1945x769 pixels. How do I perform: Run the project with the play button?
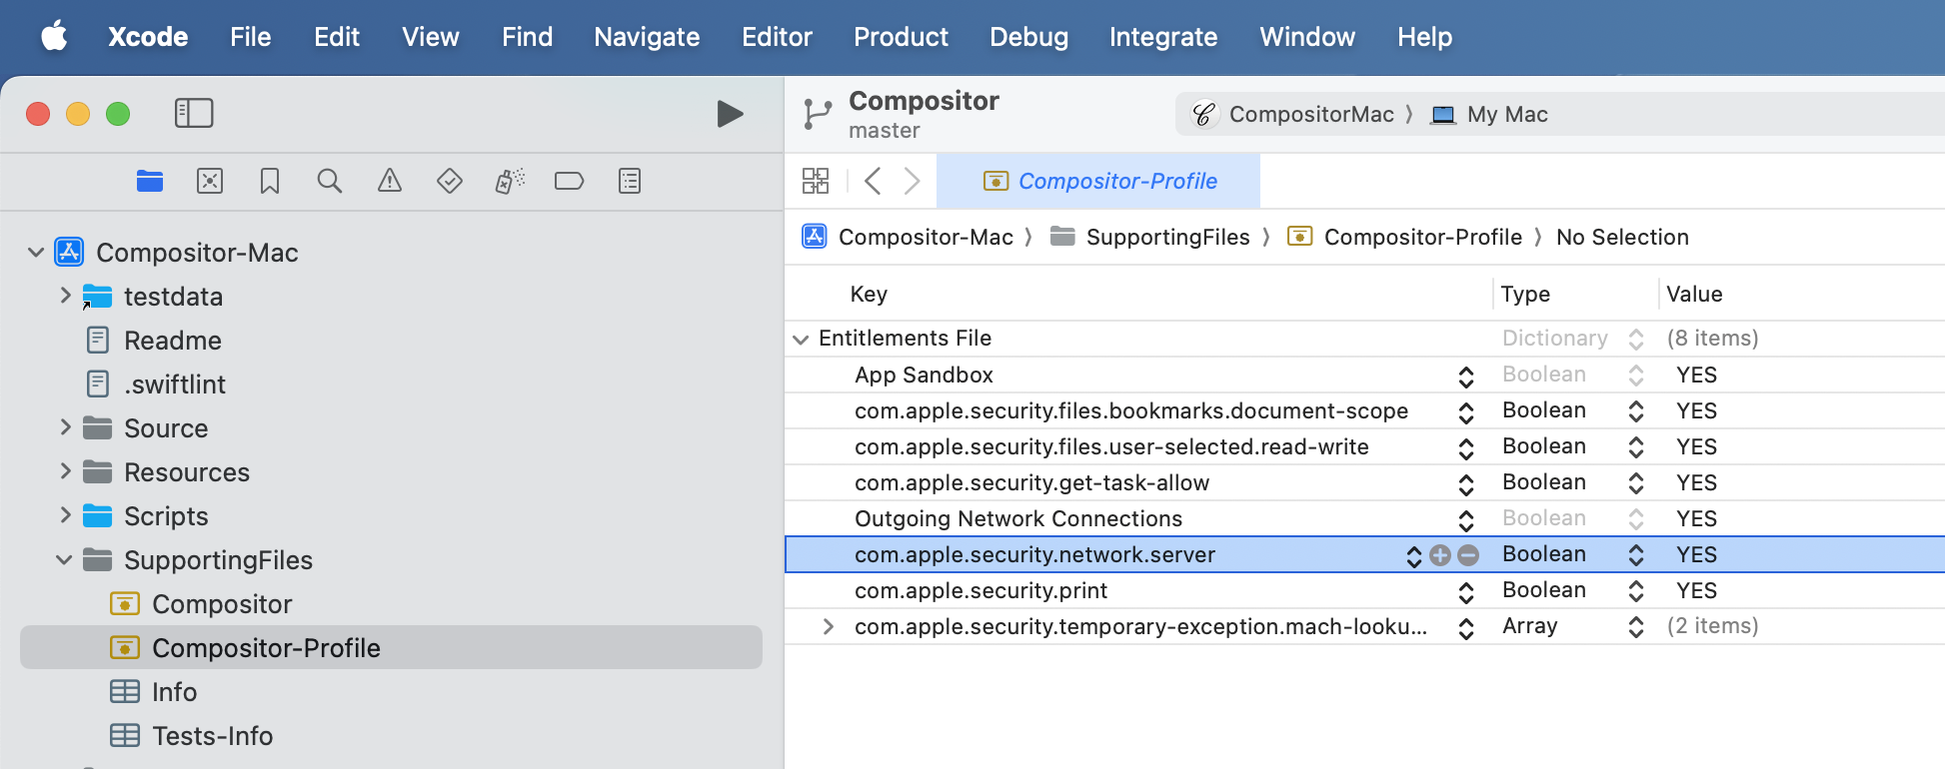(x=730, y=114)
